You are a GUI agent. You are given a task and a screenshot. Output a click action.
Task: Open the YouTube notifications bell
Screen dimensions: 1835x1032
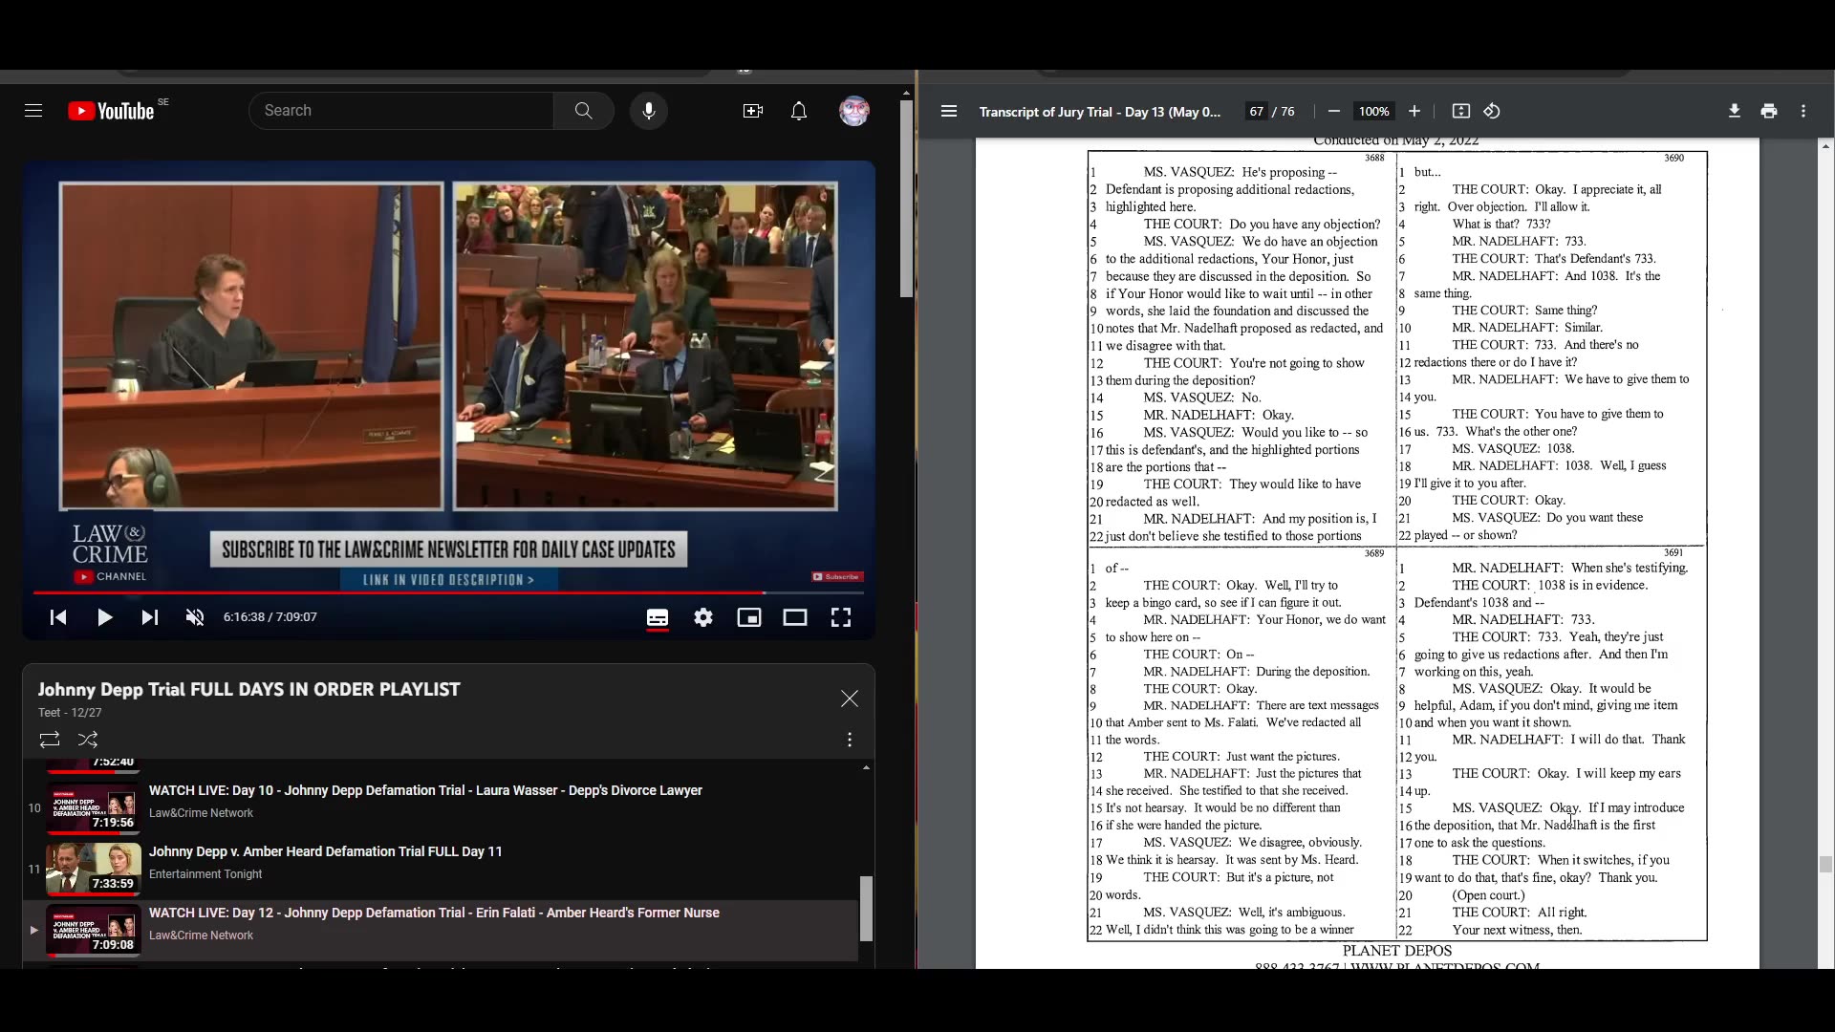[799, 111]
